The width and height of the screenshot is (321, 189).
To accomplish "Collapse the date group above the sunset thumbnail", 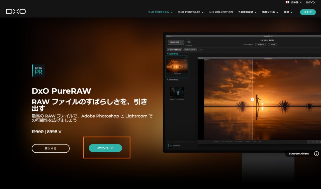I will click(167, 54).
